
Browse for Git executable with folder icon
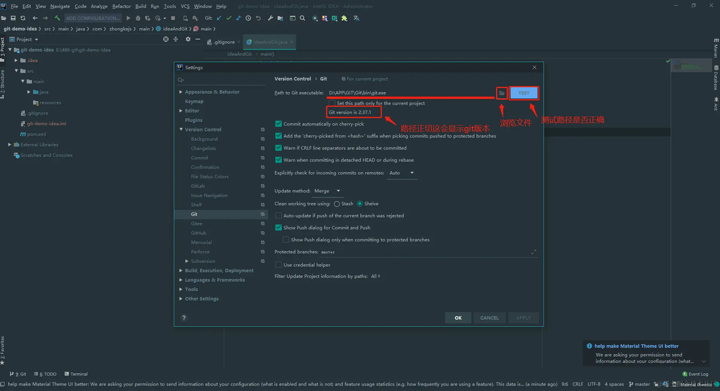tap(502, 93)
